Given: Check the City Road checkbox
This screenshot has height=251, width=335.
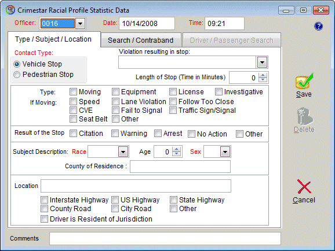Looking at the screenshot, I should click(115, 209).
